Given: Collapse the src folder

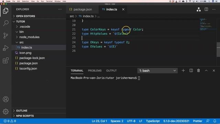Looking at the screenshot, I should click(39, 42).
